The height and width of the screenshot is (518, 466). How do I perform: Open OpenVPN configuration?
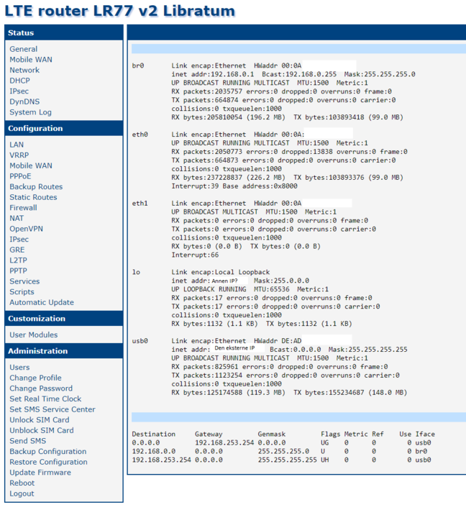26,229
